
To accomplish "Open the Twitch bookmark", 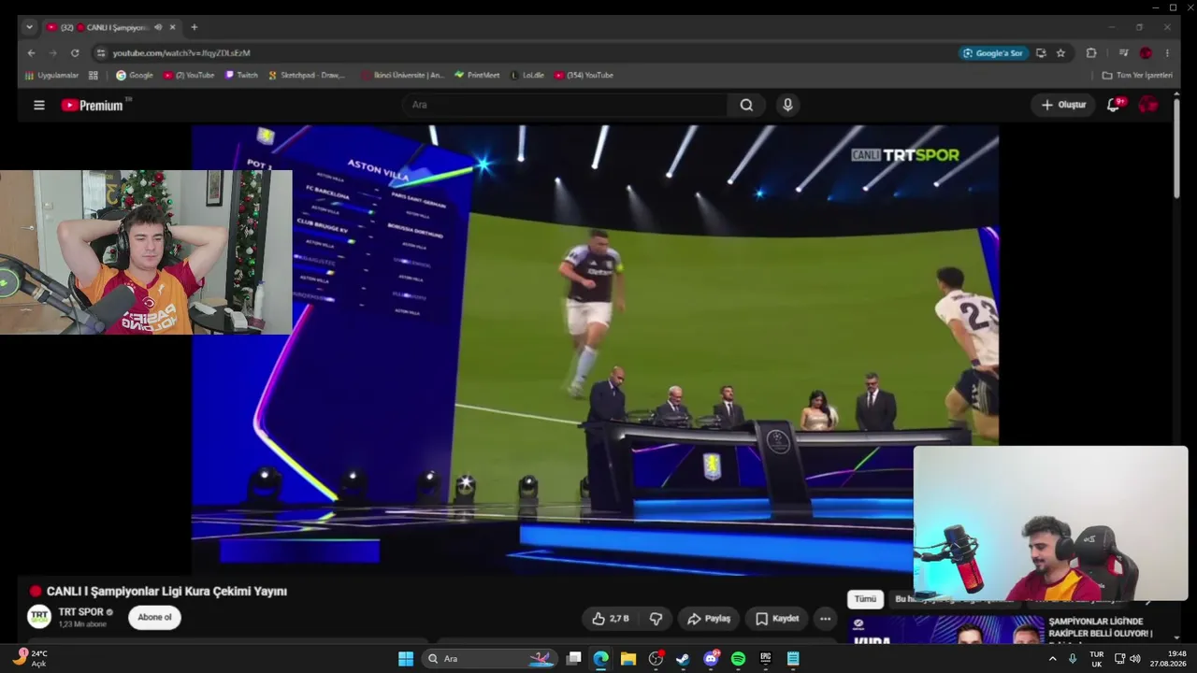I will [x=241, y=76].
